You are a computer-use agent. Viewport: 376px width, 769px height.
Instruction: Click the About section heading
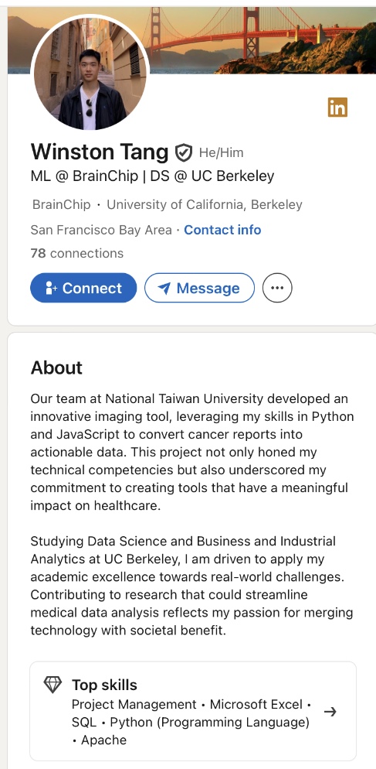pos(56,367)
